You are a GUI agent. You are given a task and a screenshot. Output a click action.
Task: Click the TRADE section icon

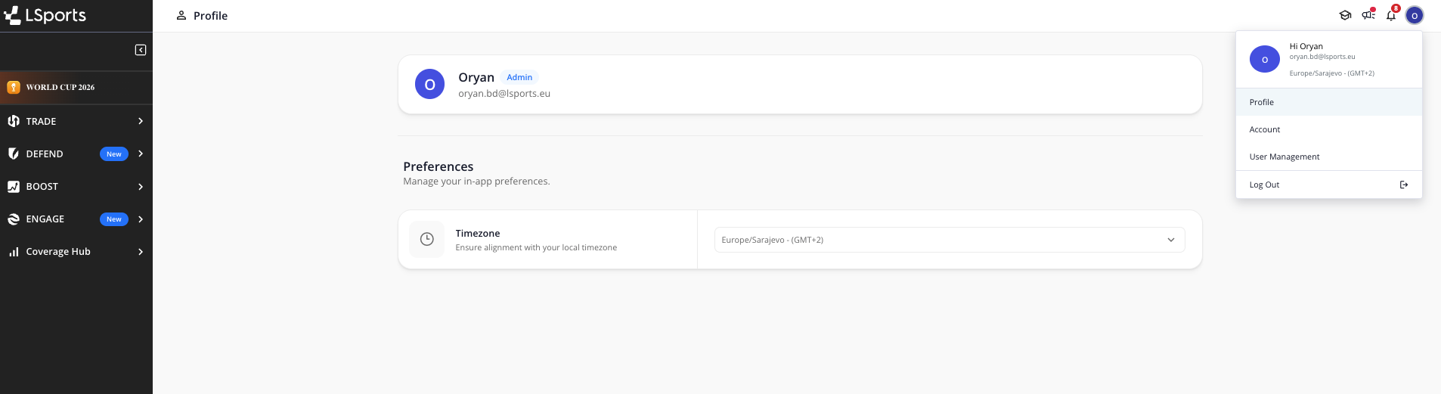pos(14,121)
